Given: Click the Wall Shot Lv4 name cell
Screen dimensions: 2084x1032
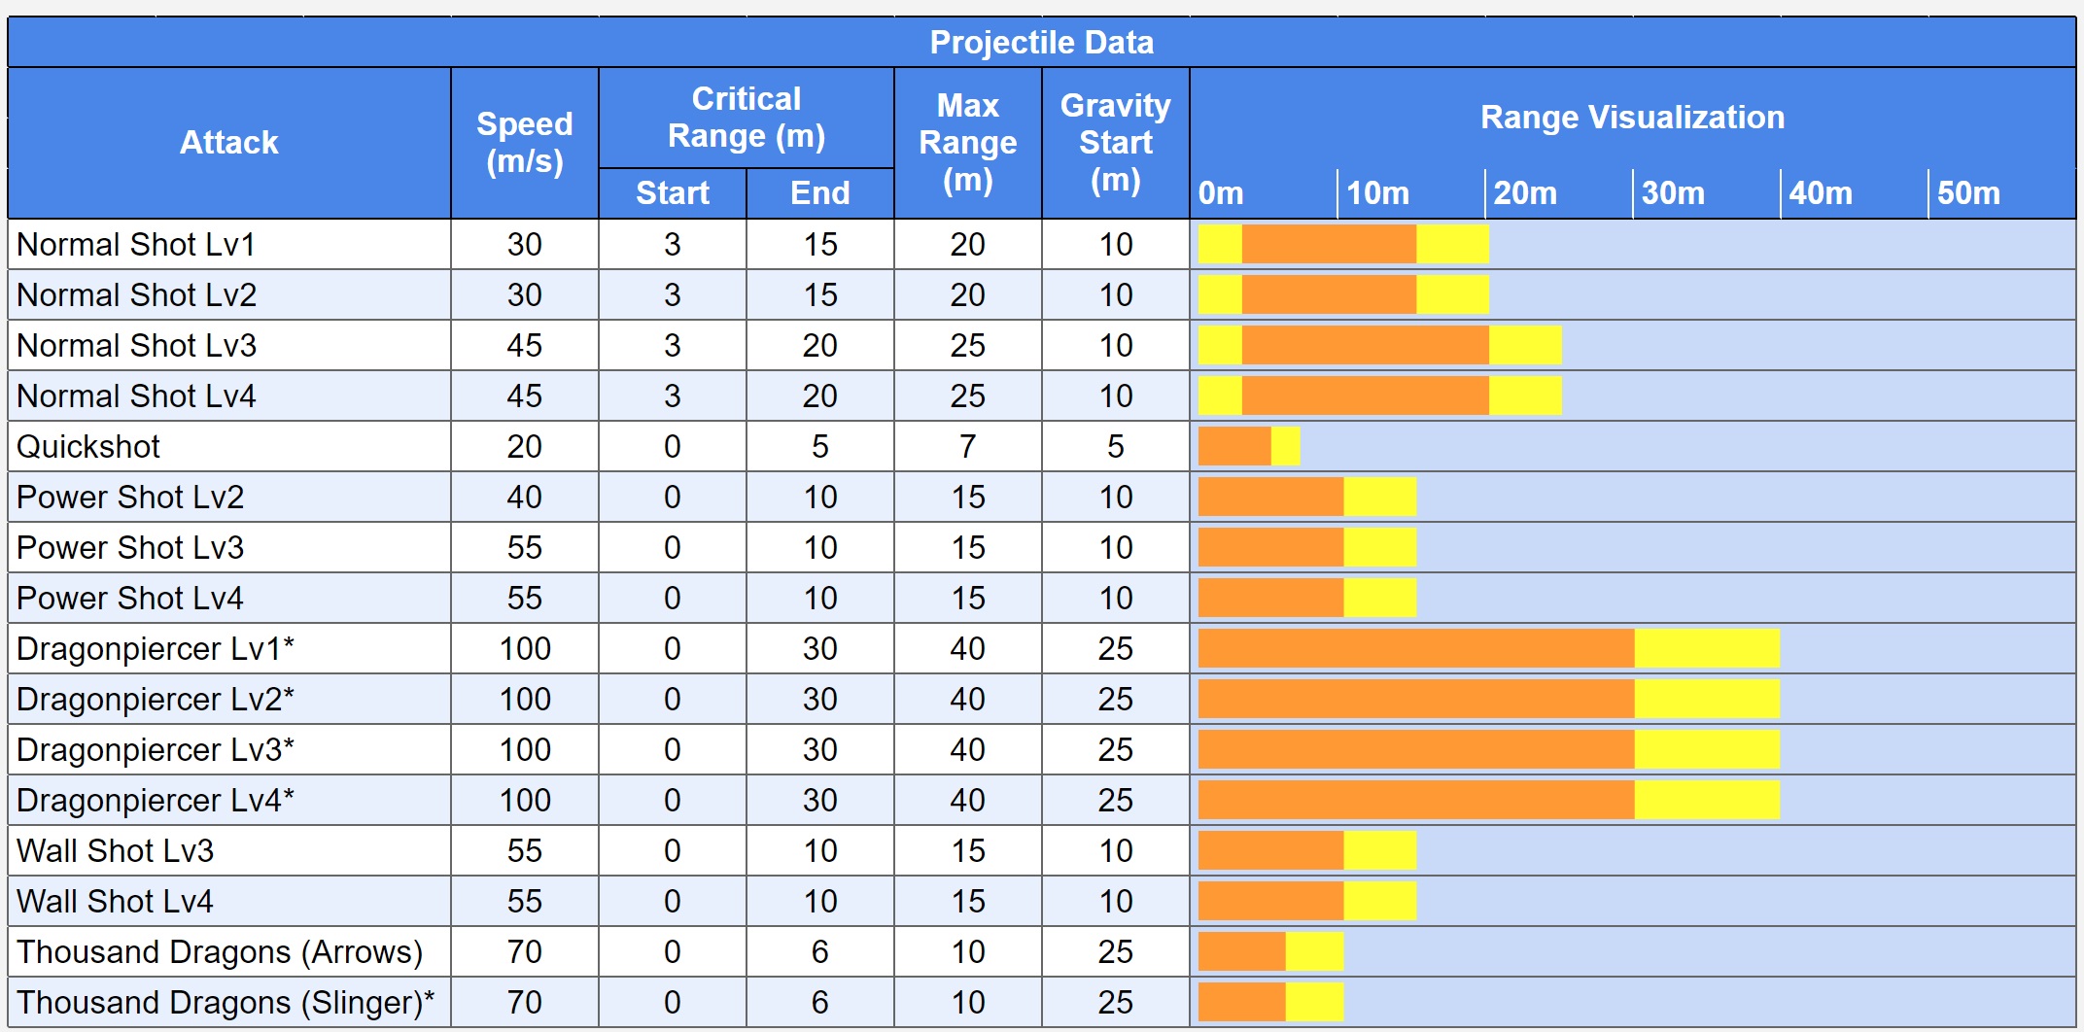Looking at the screenshot, I should pyautogui.click(x=115, y=902).
